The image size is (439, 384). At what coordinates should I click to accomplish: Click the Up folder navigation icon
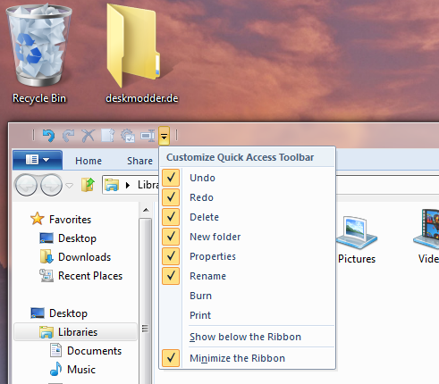pos(88,185)
